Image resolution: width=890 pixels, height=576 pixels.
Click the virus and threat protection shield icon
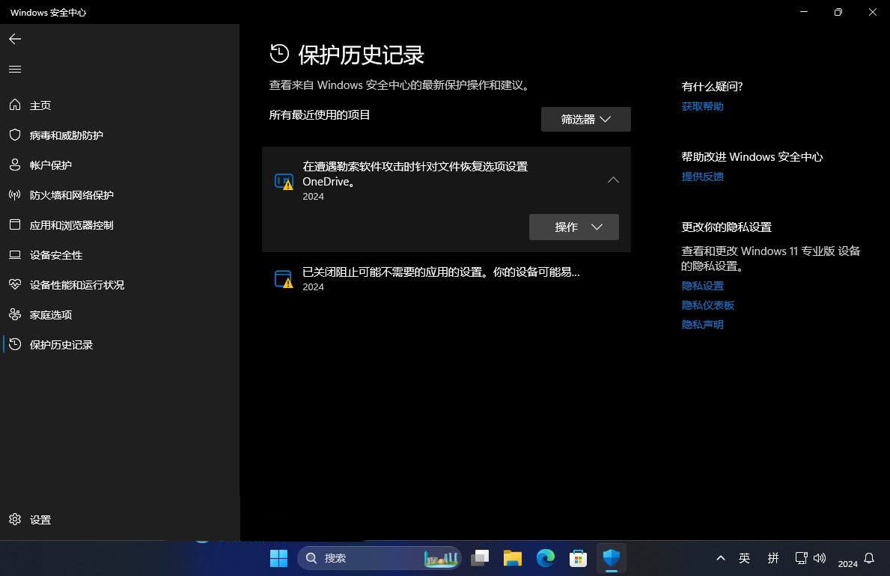point(15,135)
